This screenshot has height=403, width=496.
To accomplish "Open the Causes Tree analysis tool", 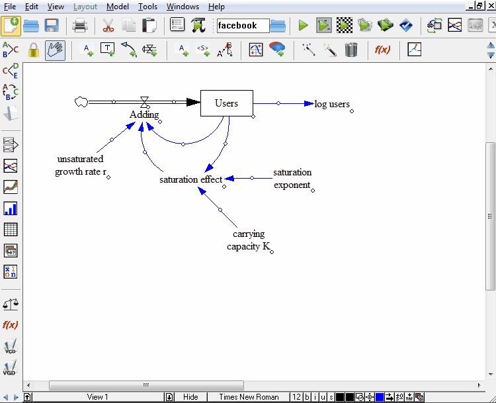I will pyautogui.click(x=11, y=50).
